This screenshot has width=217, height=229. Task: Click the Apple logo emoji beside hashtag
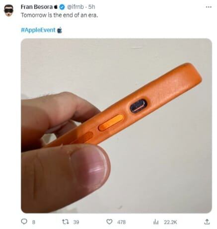[60, 30]
